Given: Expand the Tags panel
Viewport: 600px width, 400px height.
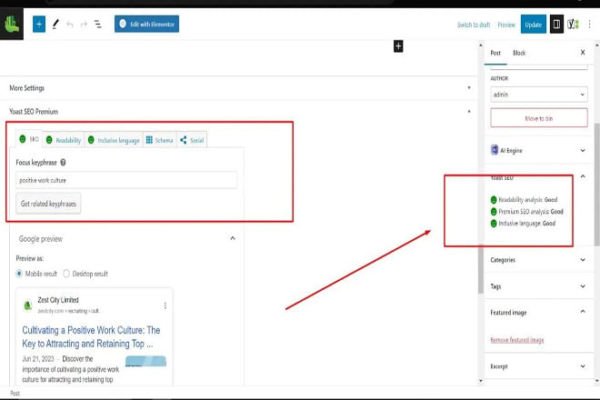Looking at the screenshot, I should [x=583, y=286].
